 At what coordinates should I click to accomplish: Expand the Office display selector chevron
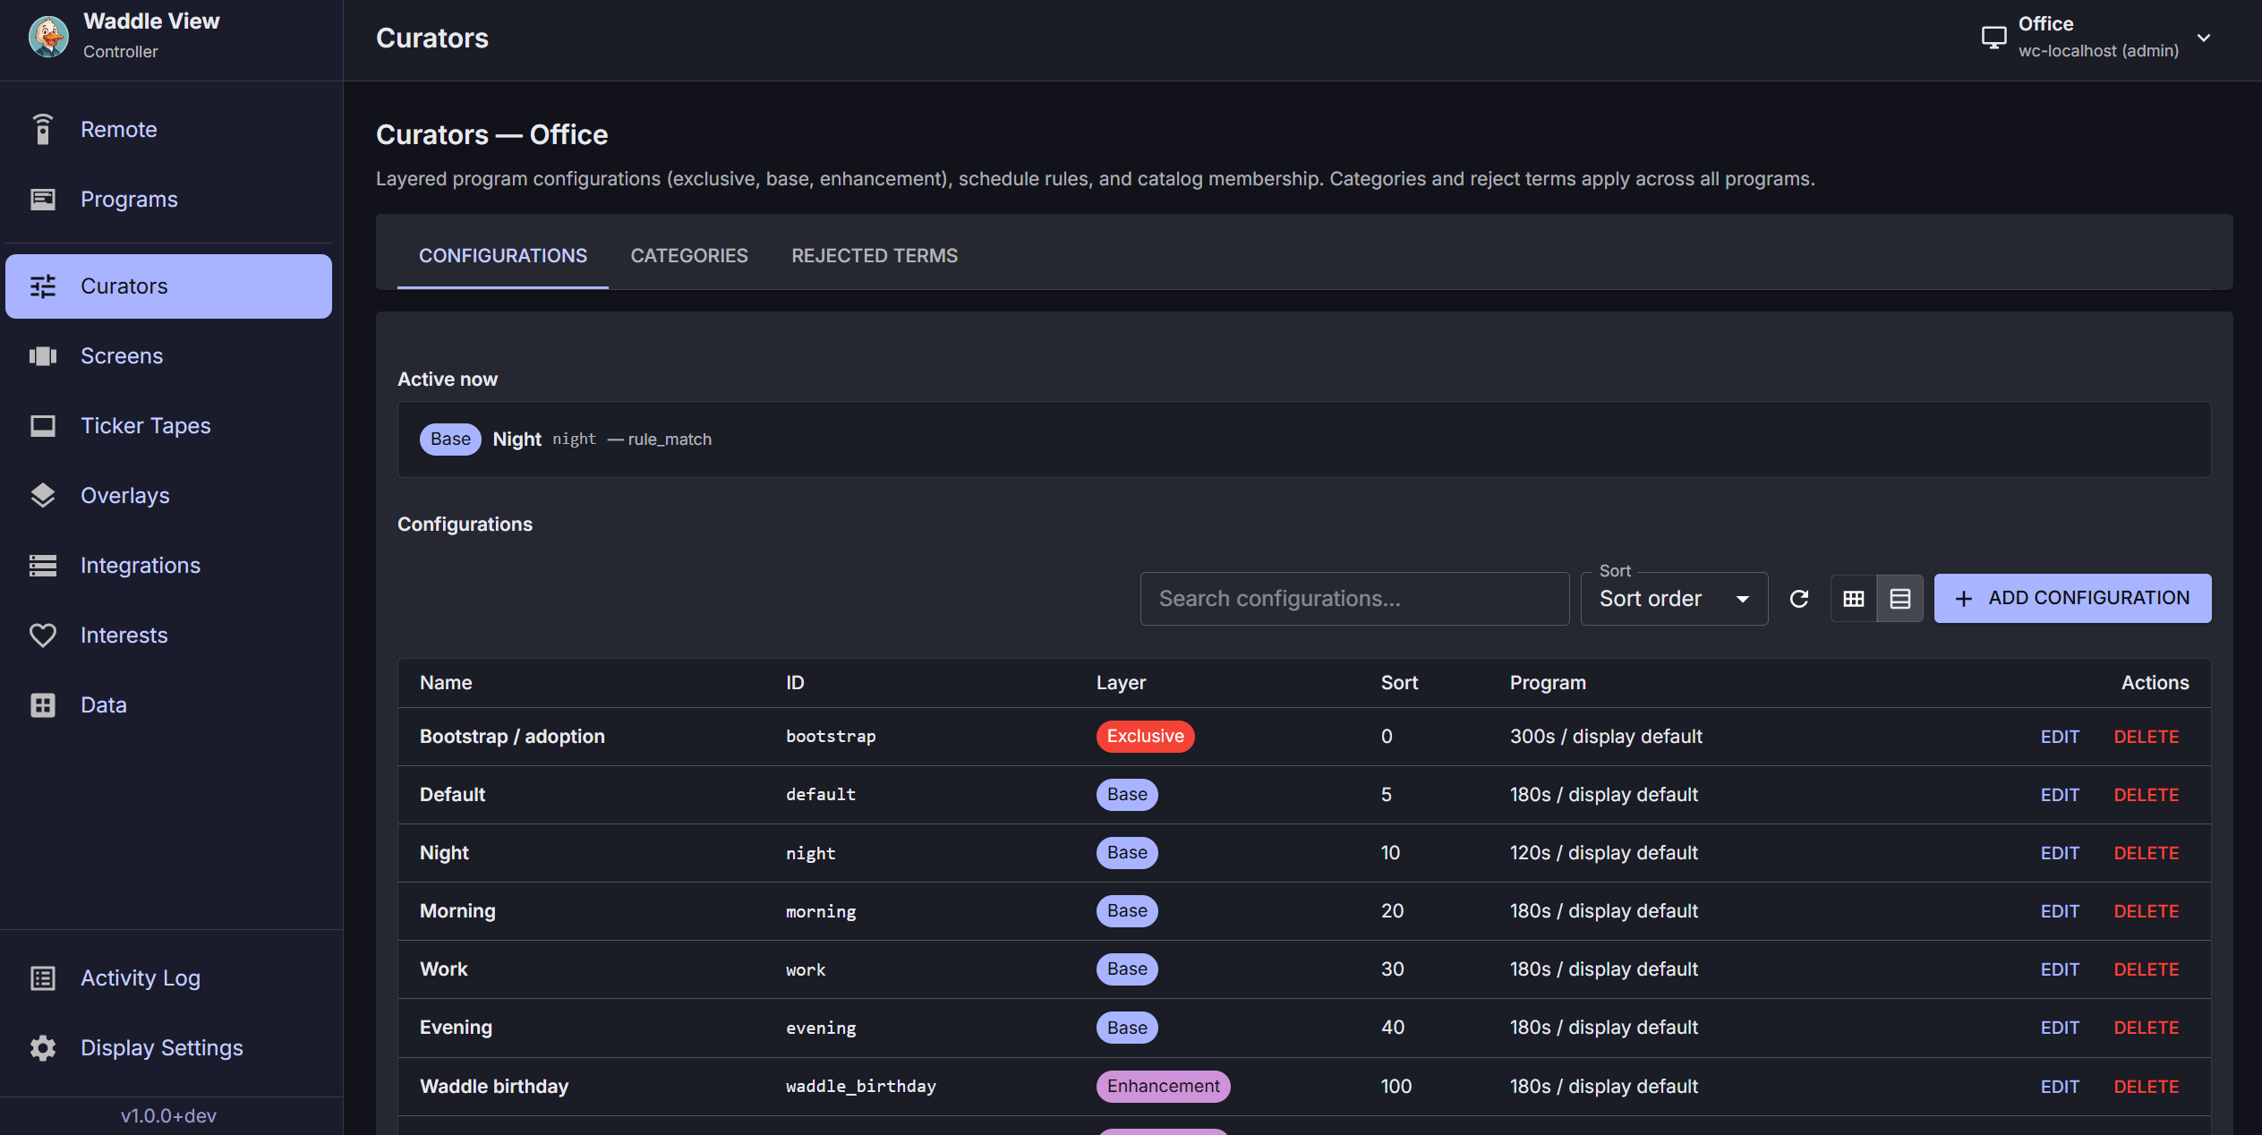click(2204, 38)
